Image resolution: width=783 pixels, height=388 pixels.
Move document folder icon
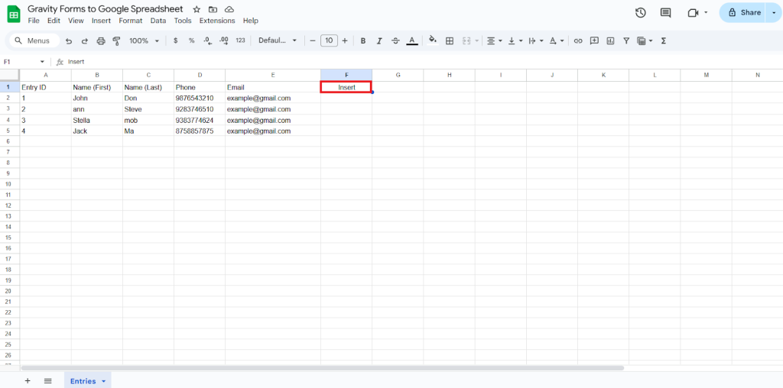coord(213,9)
